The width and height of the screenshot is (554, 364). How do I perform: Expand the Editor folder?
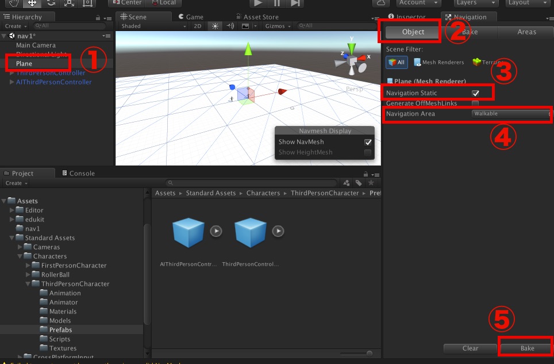11,210
